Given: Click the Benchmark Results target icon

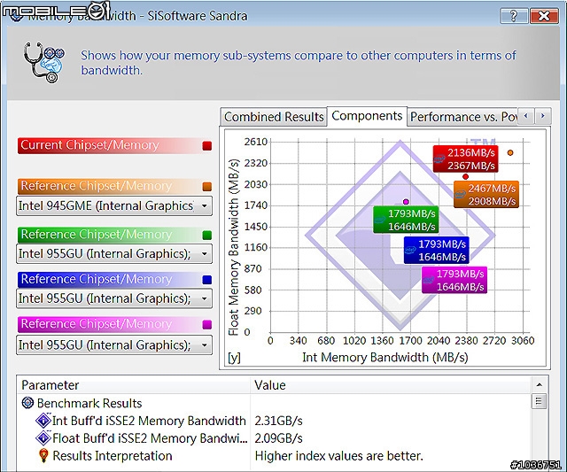Looking at the screenshot, I should pos(27,403).
